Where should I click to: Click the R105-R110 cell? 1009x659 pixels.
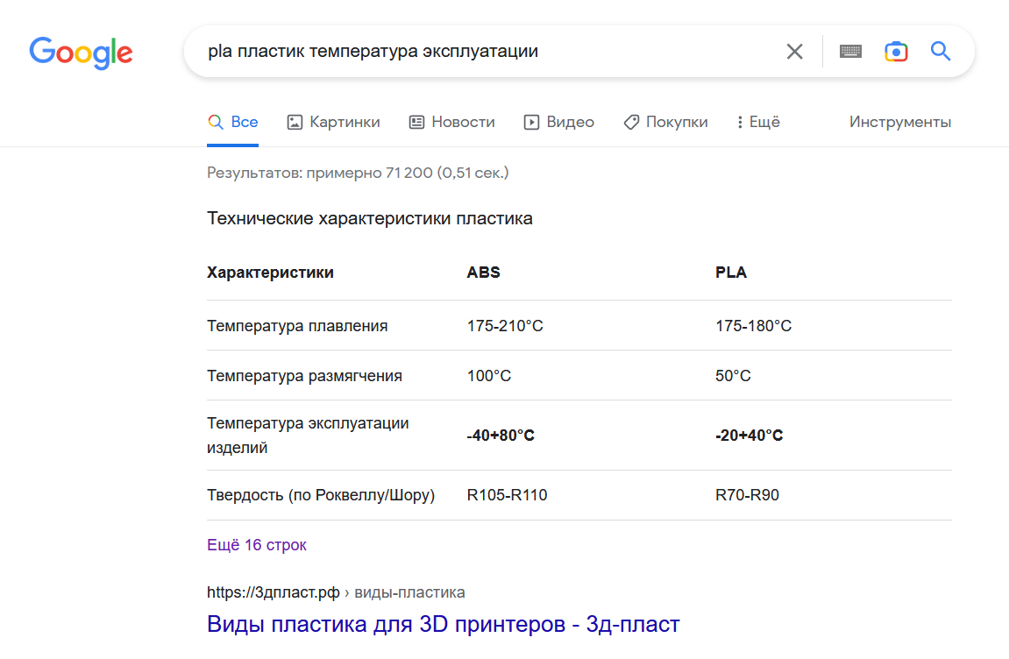point(507,495)
